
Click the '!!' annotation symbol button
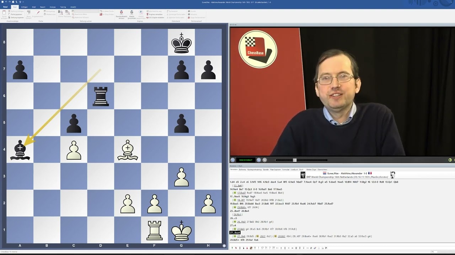(x=255, y=248)
